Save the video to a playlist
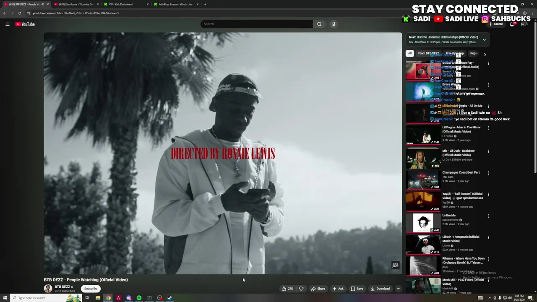This screenshot has width=537, height=302. pyautogui.click(x=357, y=289)
